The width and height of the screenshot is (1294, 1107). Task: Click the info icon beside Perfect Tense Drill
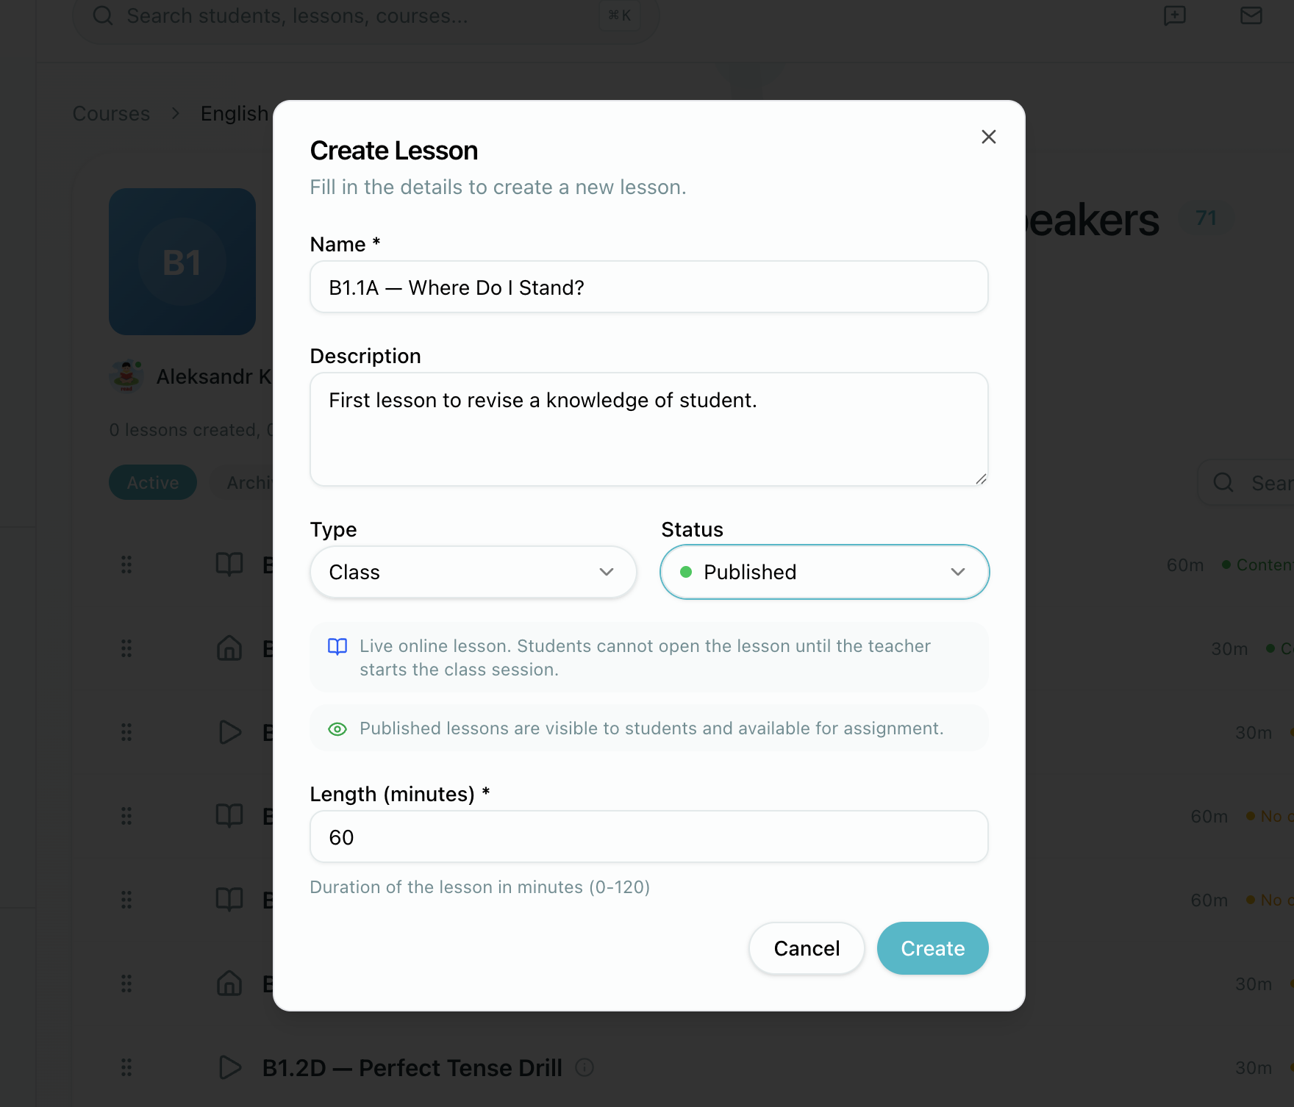(585, 1067)
